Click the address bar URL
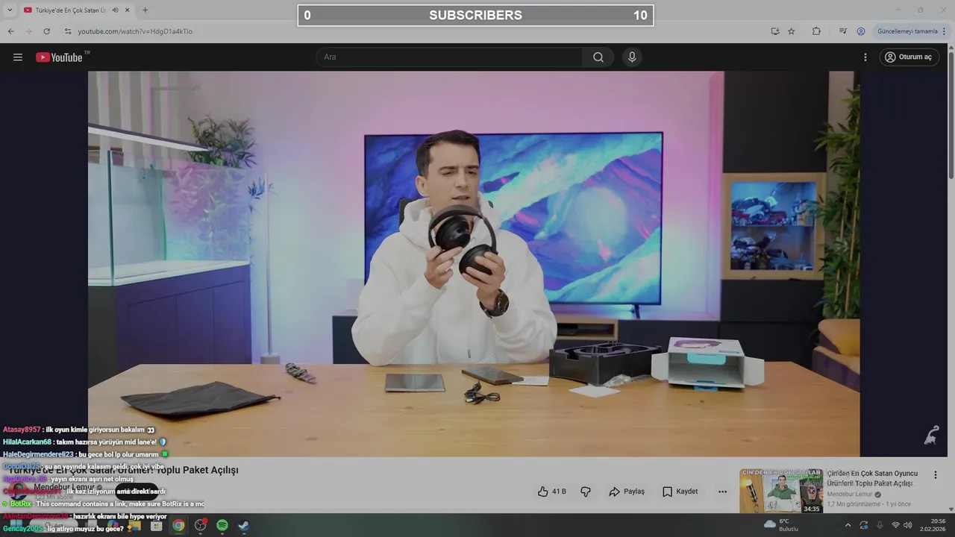Screen dimensions: 955x537 [135, 31]
